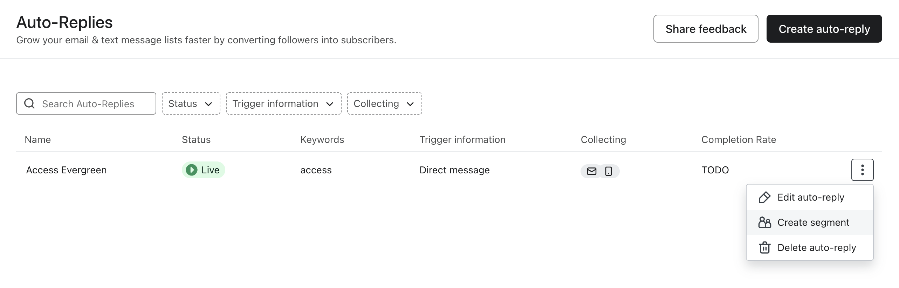
Task: Click the search magnifier icon
Action: tap(29, 103)
